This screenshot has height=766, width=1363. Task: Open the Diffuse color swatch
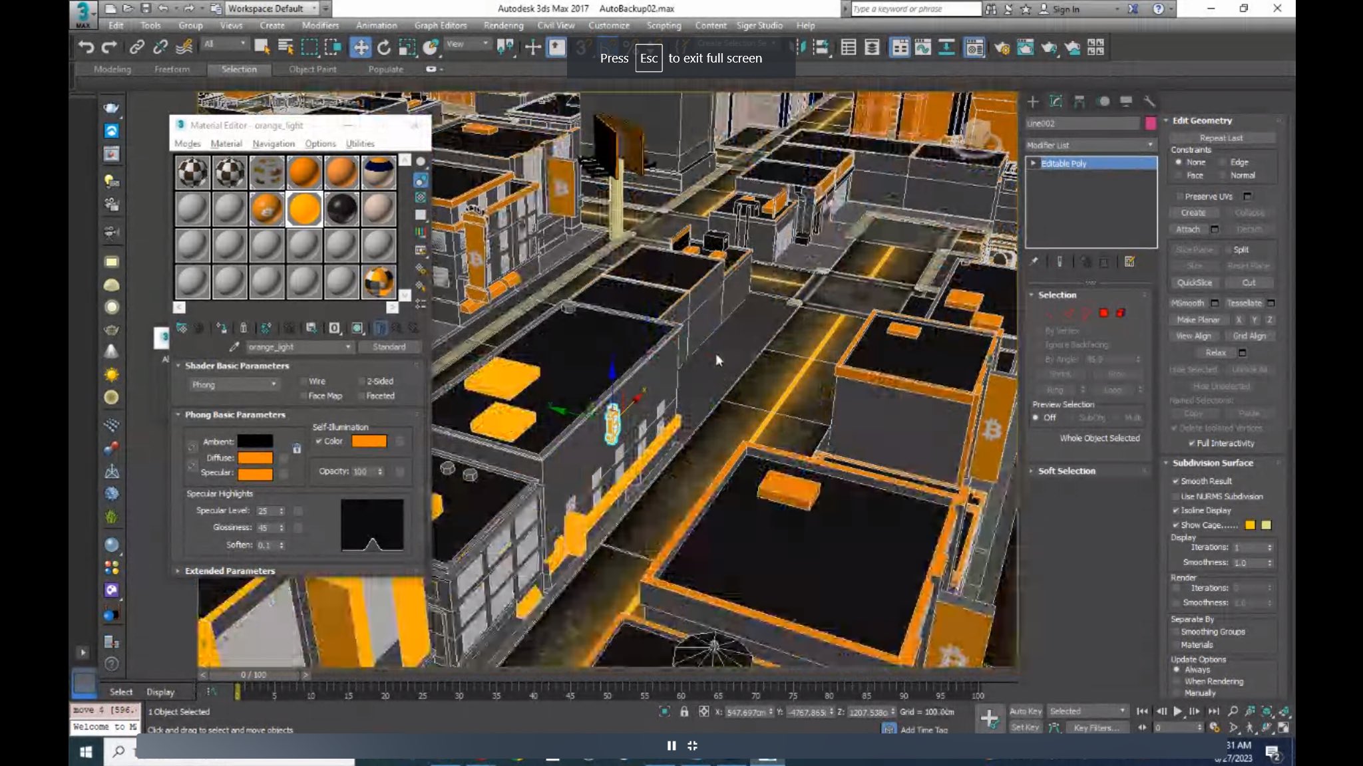click(256, 457)
